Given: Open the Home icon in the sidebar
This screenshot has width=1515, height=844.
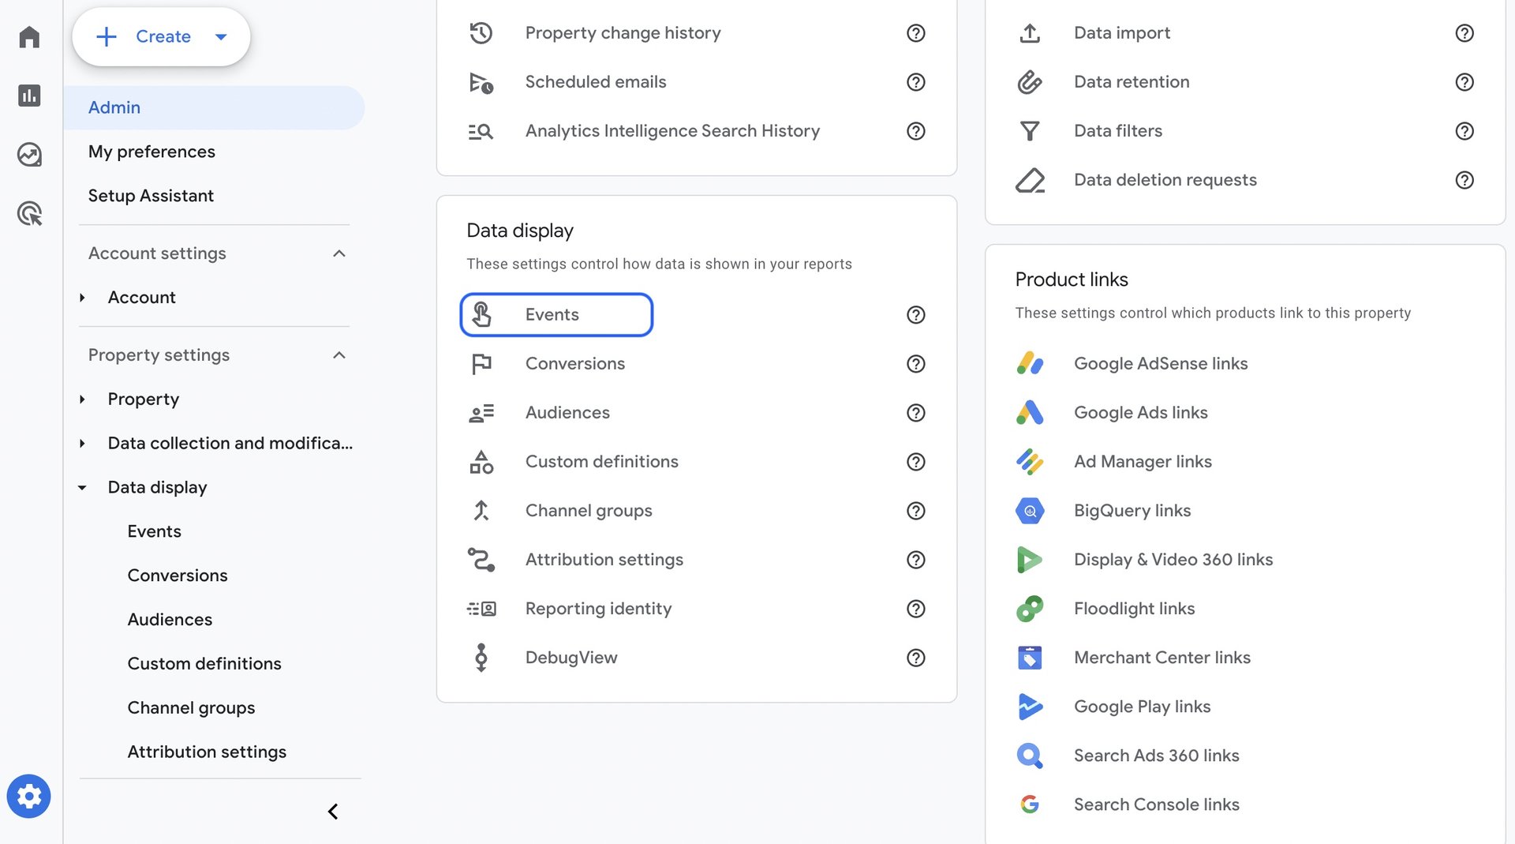Looking at the screenshot, I should pos(29,37).
